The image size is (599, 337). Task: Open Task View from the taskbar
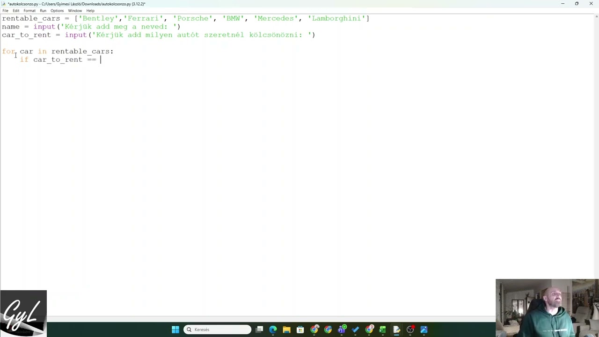(x=260, y=330)
